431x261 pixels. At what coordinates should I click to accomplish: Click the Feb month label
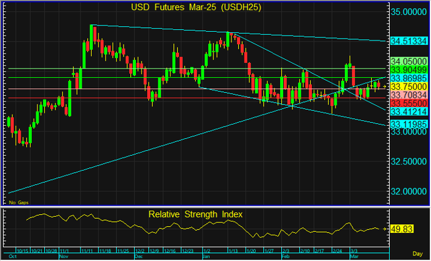point(286,257)
